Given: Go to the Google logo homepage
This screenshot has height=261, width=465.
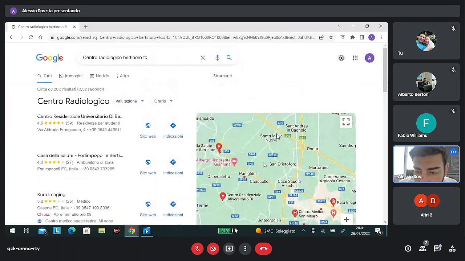Looking at the screenshot, I should click(x=50, y=58).
